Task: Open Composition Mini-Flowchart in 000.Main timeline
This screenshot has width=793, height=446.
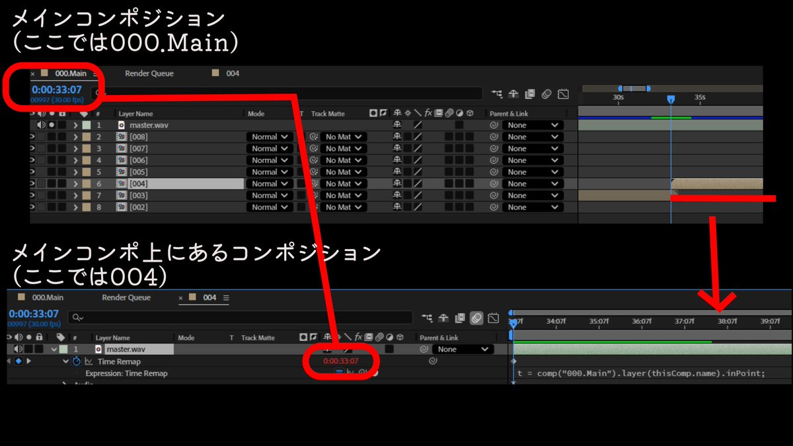Action: pyautogui.click(x=496, y=94)
